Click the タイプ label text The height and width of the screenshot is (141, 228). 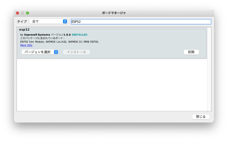coord(22,22)
